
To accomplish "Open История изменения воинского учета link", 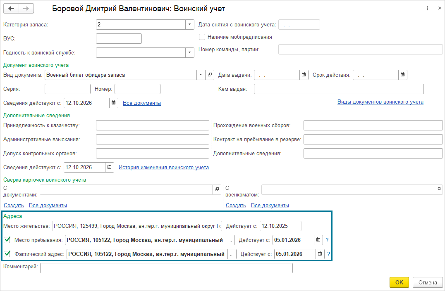I will click(163, 168).
